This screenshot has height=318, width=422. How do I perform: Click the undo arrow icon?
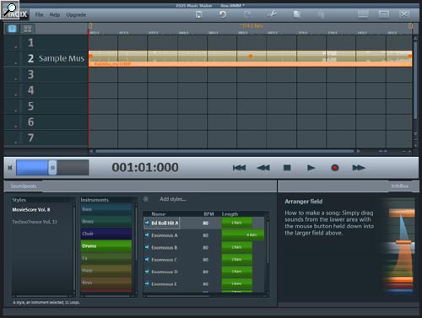(223, 14)
